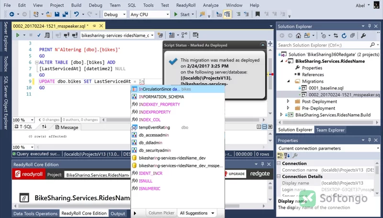Screen dimensions: 383x218
Task: Click Sync with Active Document icon
Action: coord(336,35)
